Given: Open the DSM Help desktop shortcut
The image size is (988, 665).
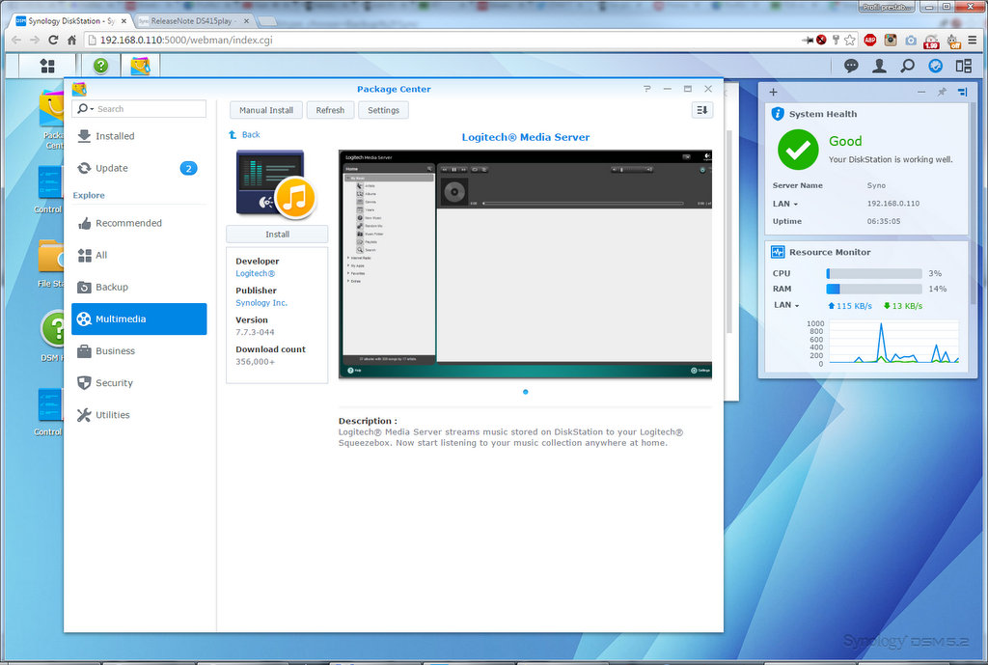Looking at the screenshot, I should point(52,336).
